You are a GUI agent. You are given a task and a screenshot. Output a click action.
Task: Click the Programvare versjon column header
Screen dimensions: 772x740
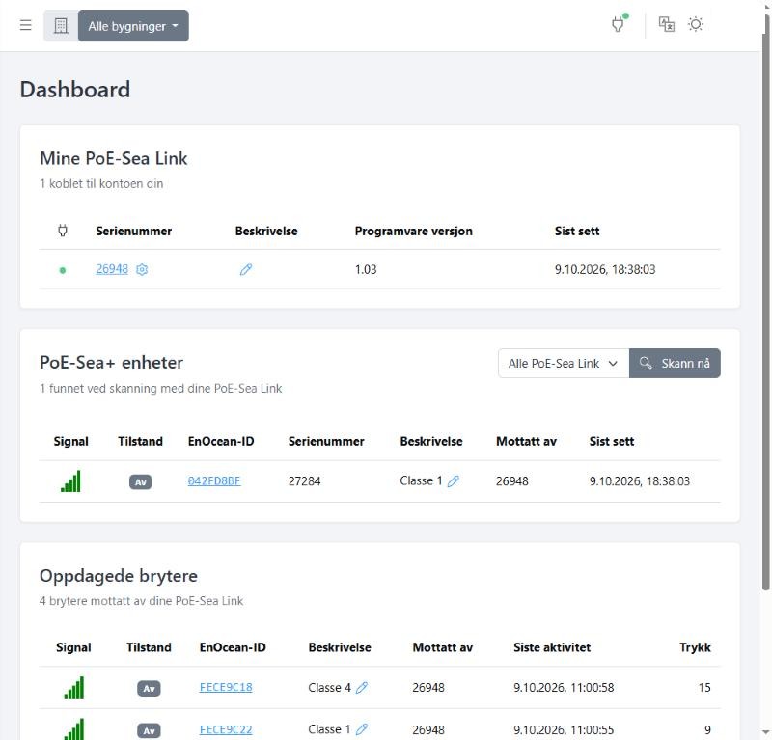(414, 231)
